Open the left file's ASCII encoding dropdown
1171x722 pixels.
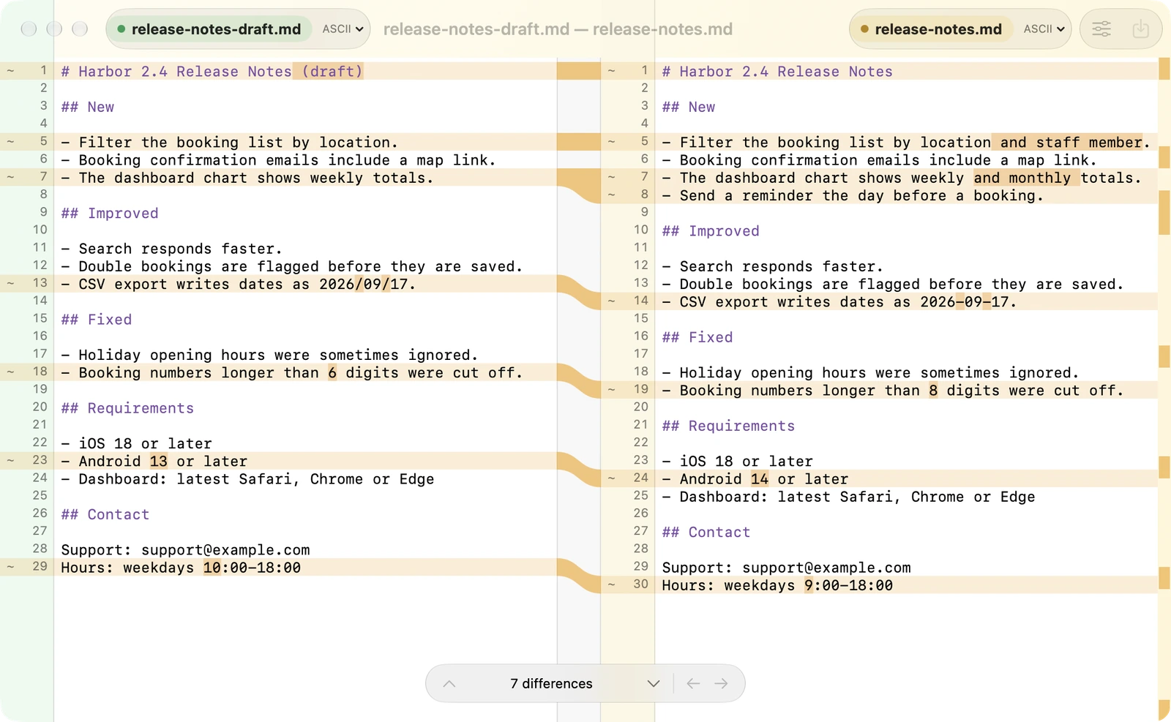[x=343, y=29]
